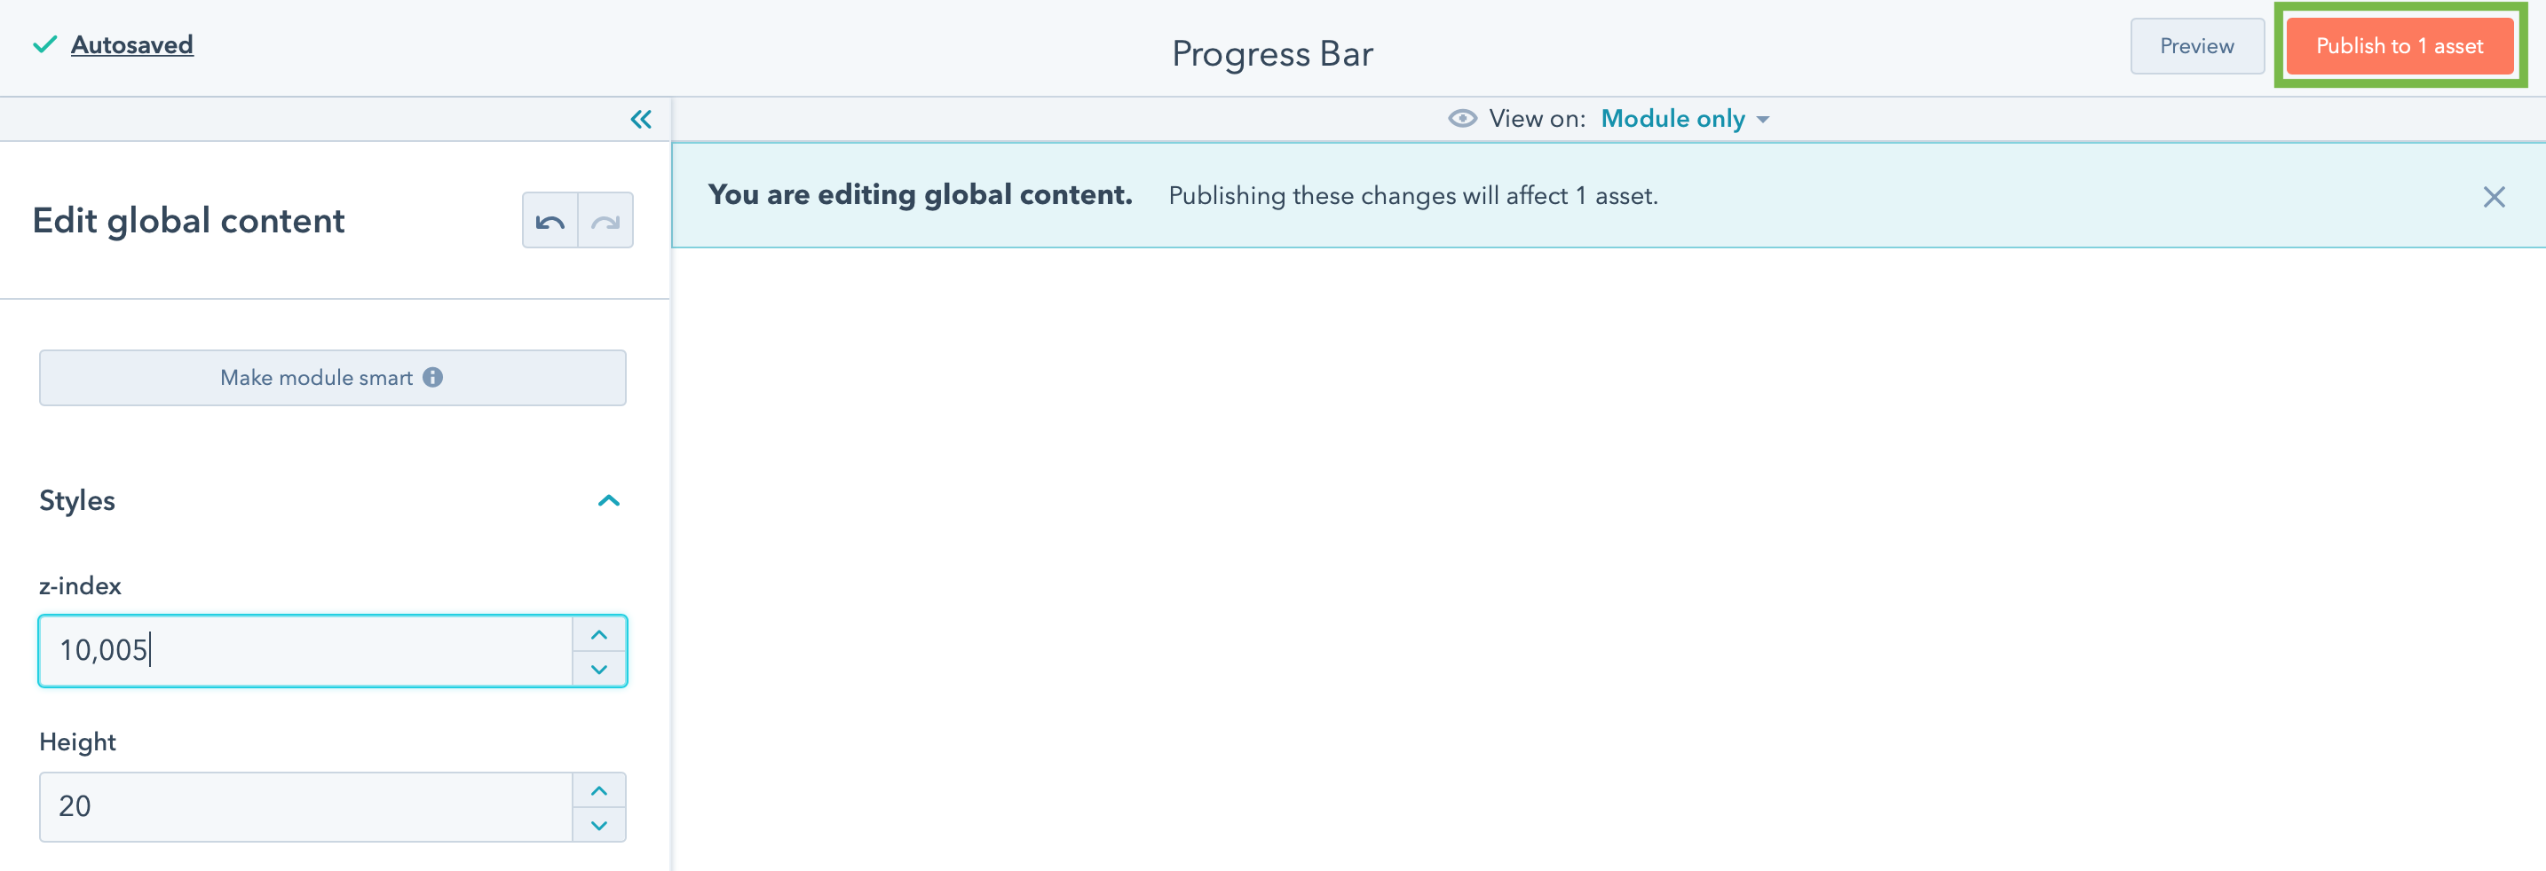Decrease the z-index value by one step
The image size is (2546, 871).
(599, 669)
